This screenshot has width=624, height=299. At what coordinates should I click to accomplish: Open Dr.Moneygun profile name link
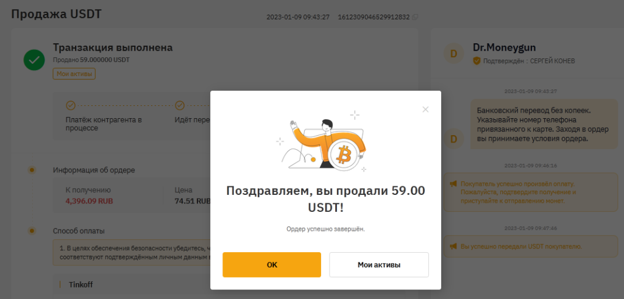click(504, 47)
